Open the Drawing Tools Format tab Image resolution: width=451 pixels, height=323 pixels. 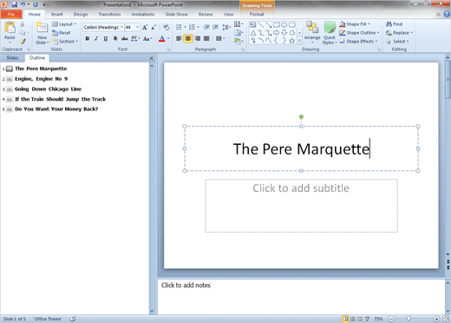pos(257,14)
